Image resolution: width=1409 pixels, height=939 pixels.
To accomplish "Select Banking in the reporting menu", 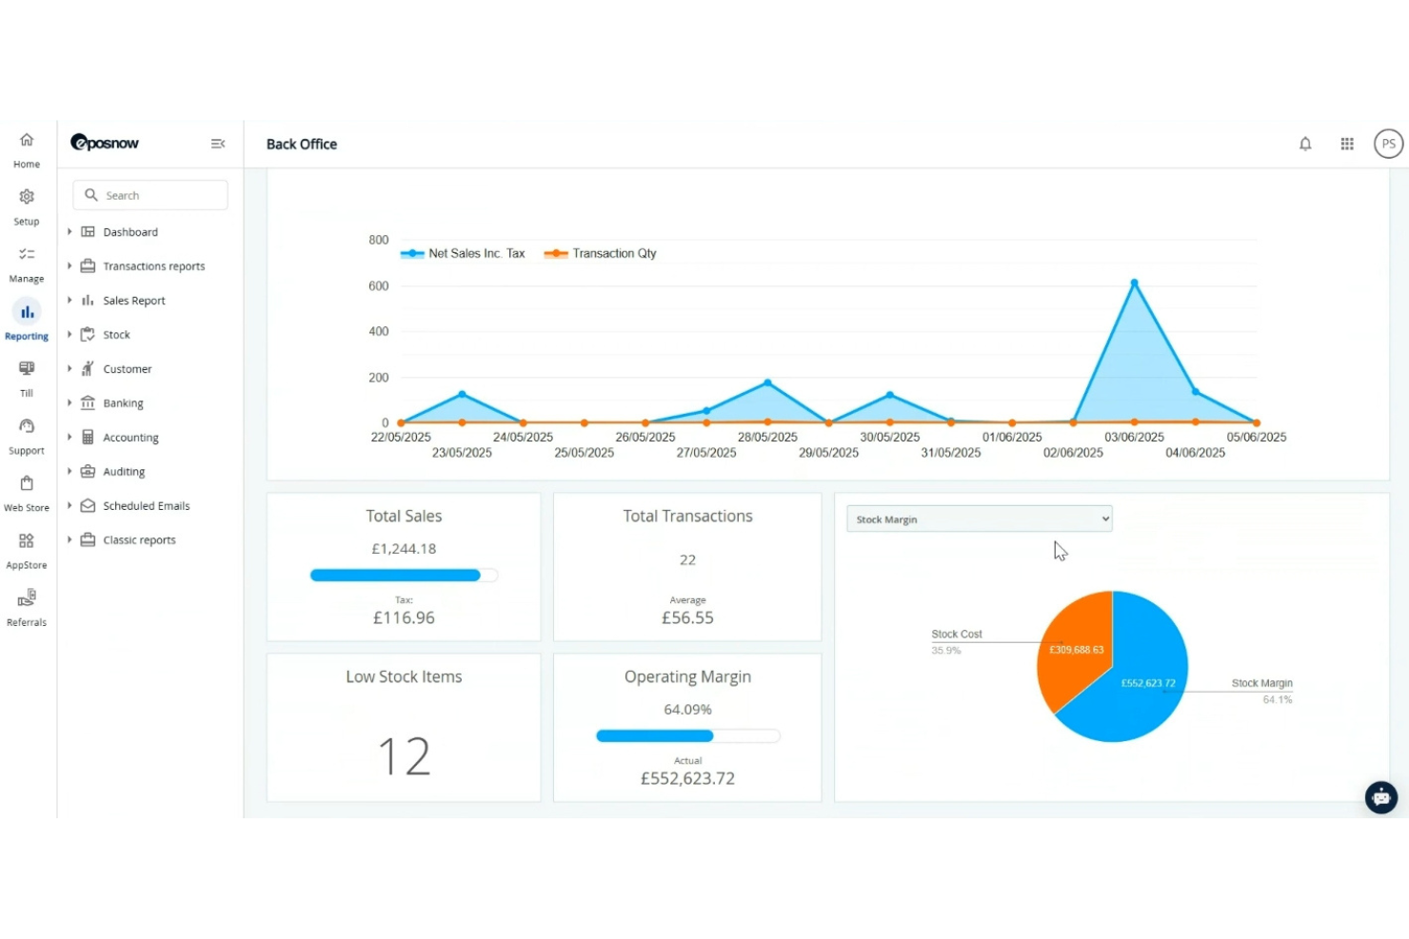I will [x=123, y=403].
